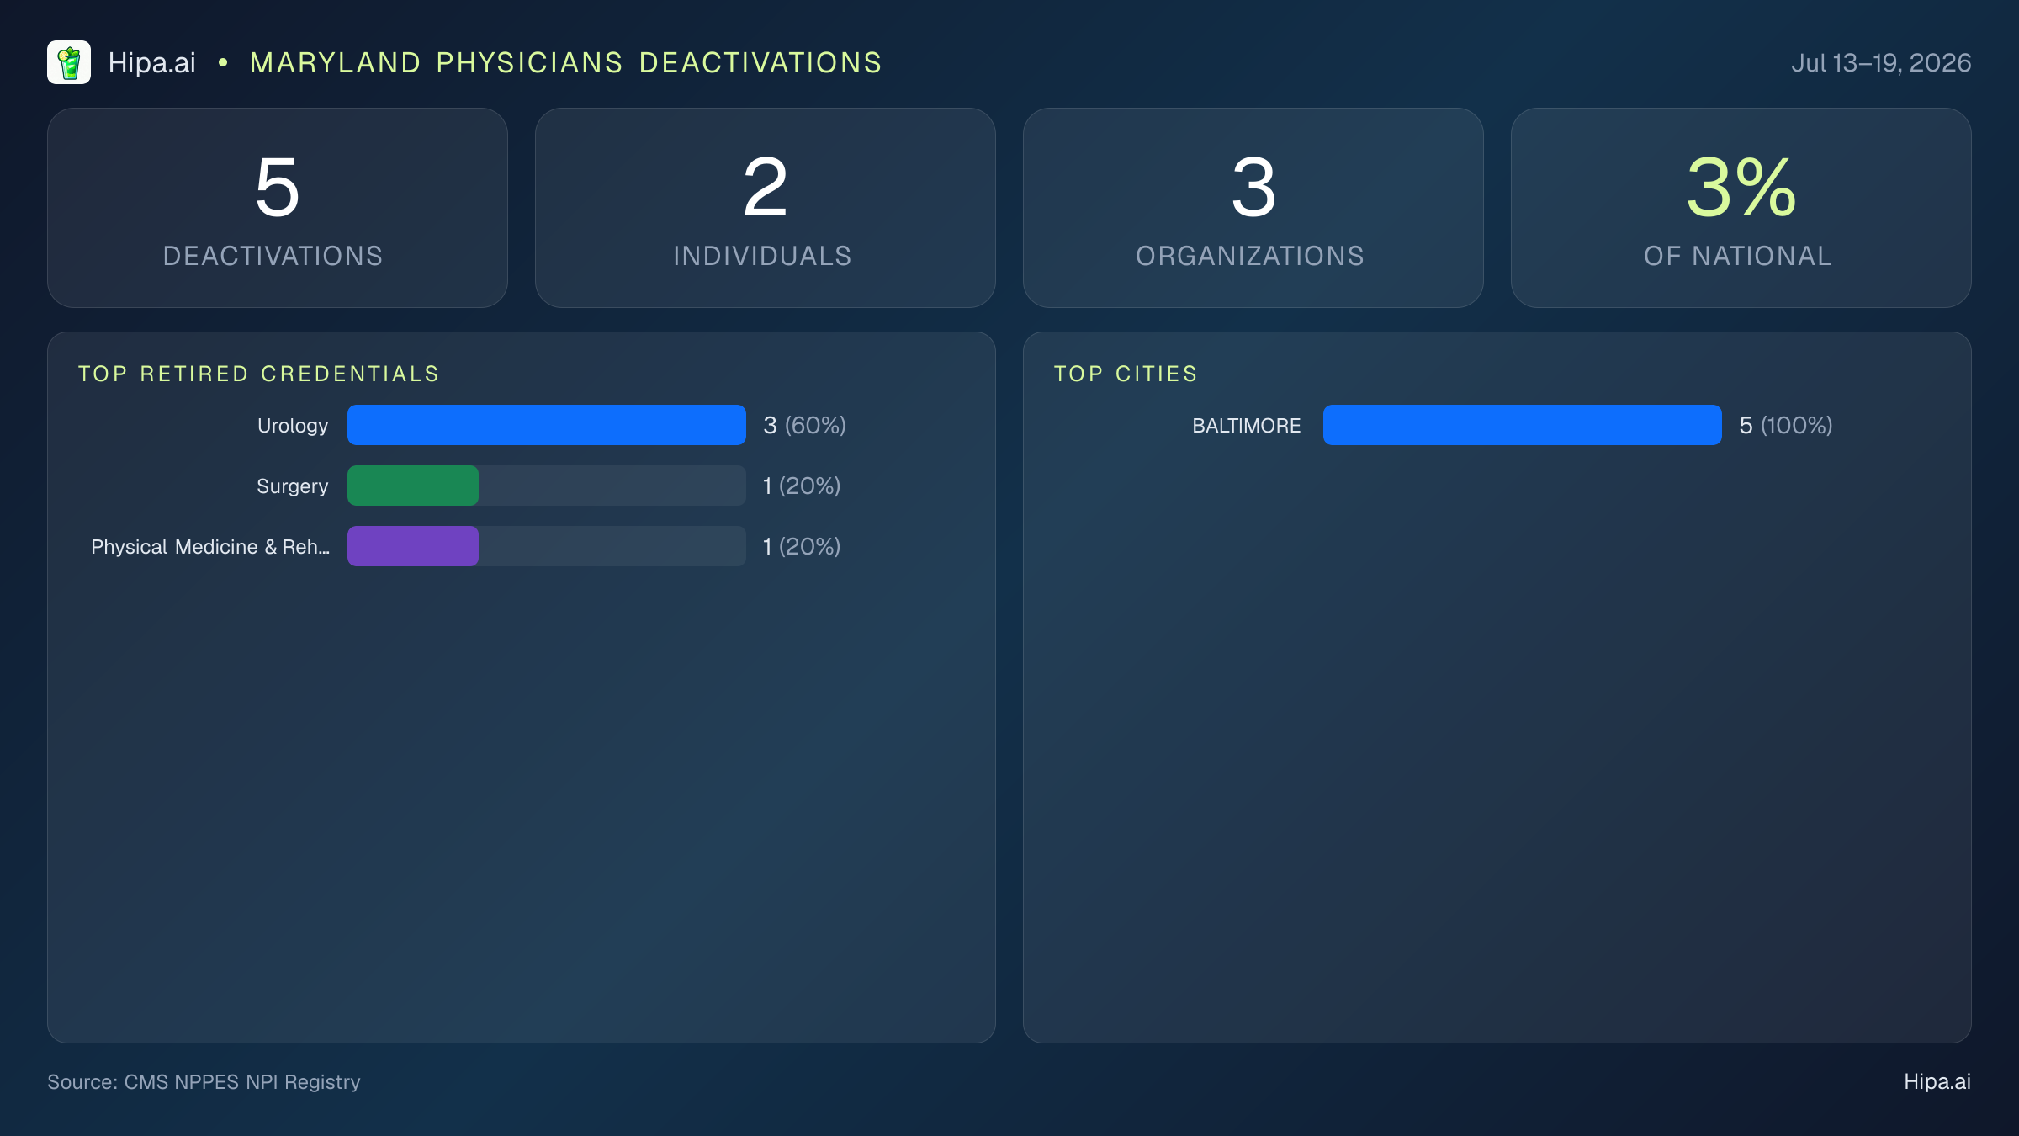Click the OF NATIONAL card label

coord(1739,256)
